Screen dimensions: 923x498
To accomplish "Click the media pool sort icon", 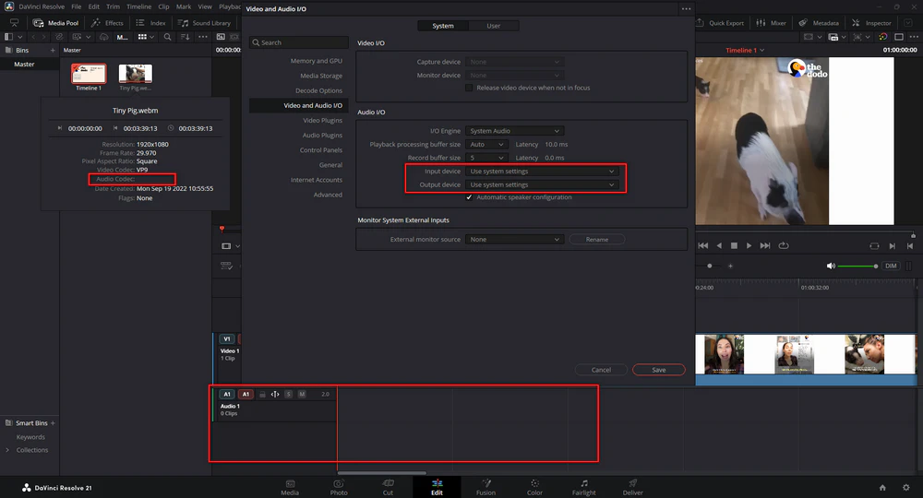I will pyautogui.click(x=185, y=37).
